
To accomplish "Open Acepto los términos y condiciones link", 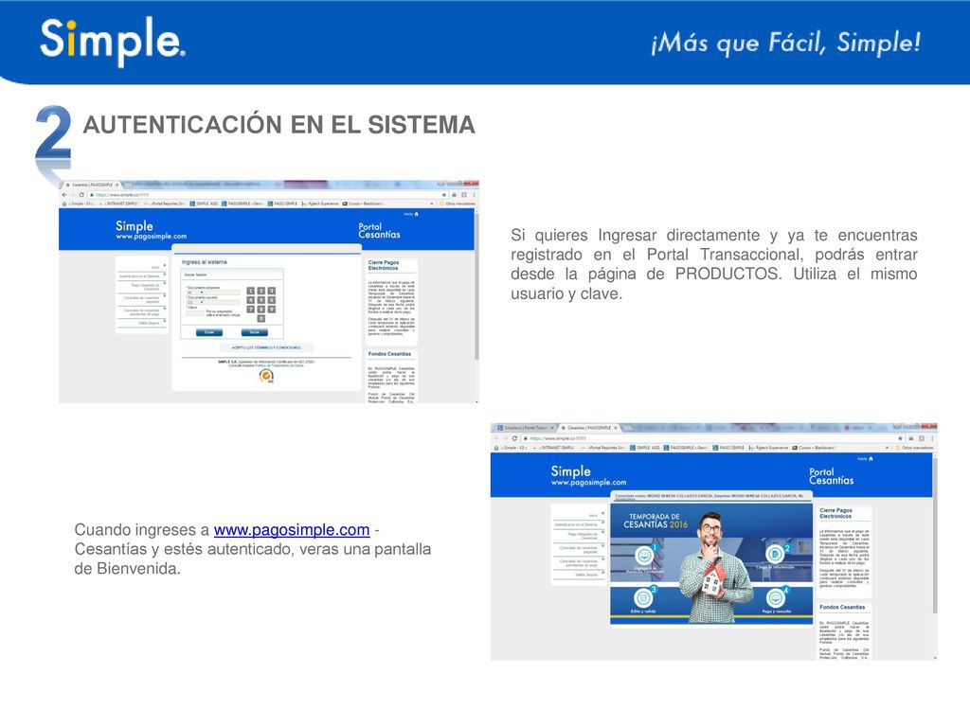I will [266, 347].
